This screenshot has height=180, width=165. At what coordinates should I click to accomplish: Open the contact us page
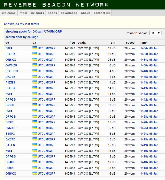102,13
